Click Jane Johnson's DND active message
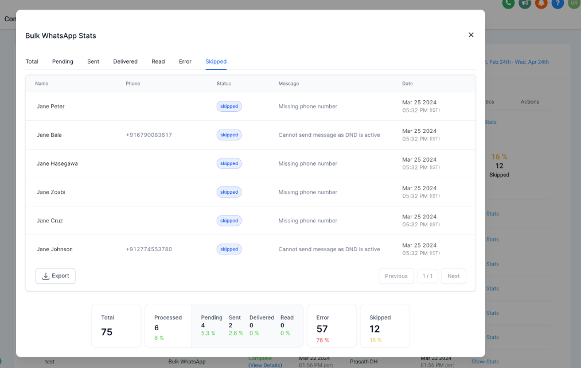Image resolution: width=581 pixels, height=368 pixels. coord(329,249)
